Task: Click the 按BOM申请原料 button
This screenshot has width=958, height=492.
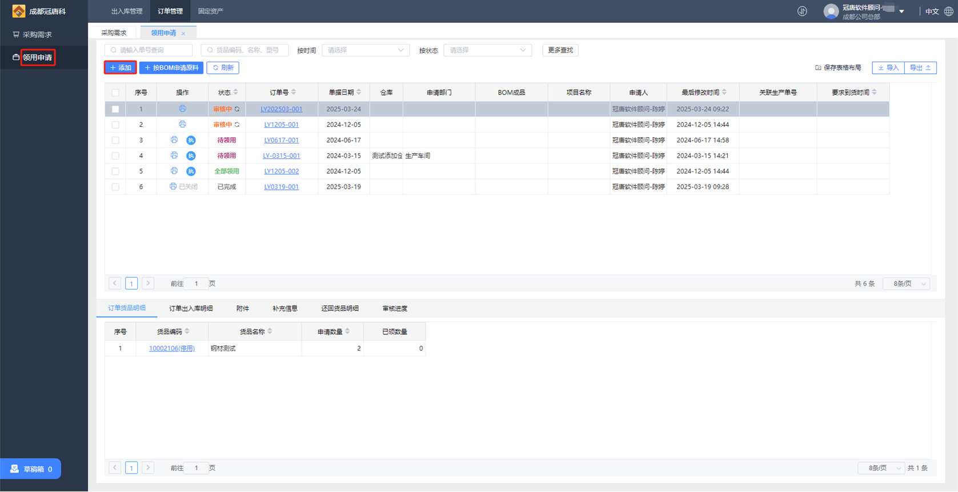Action: (x=171, y=67)
